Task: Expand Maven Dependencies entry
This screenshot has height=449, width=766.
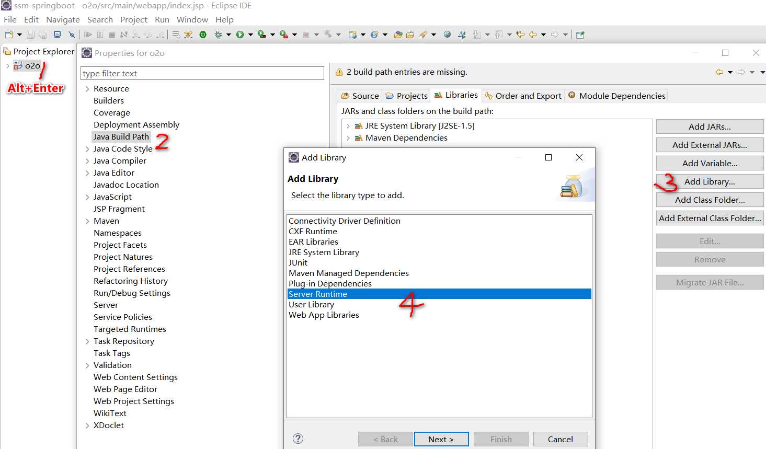Action: 348,138
